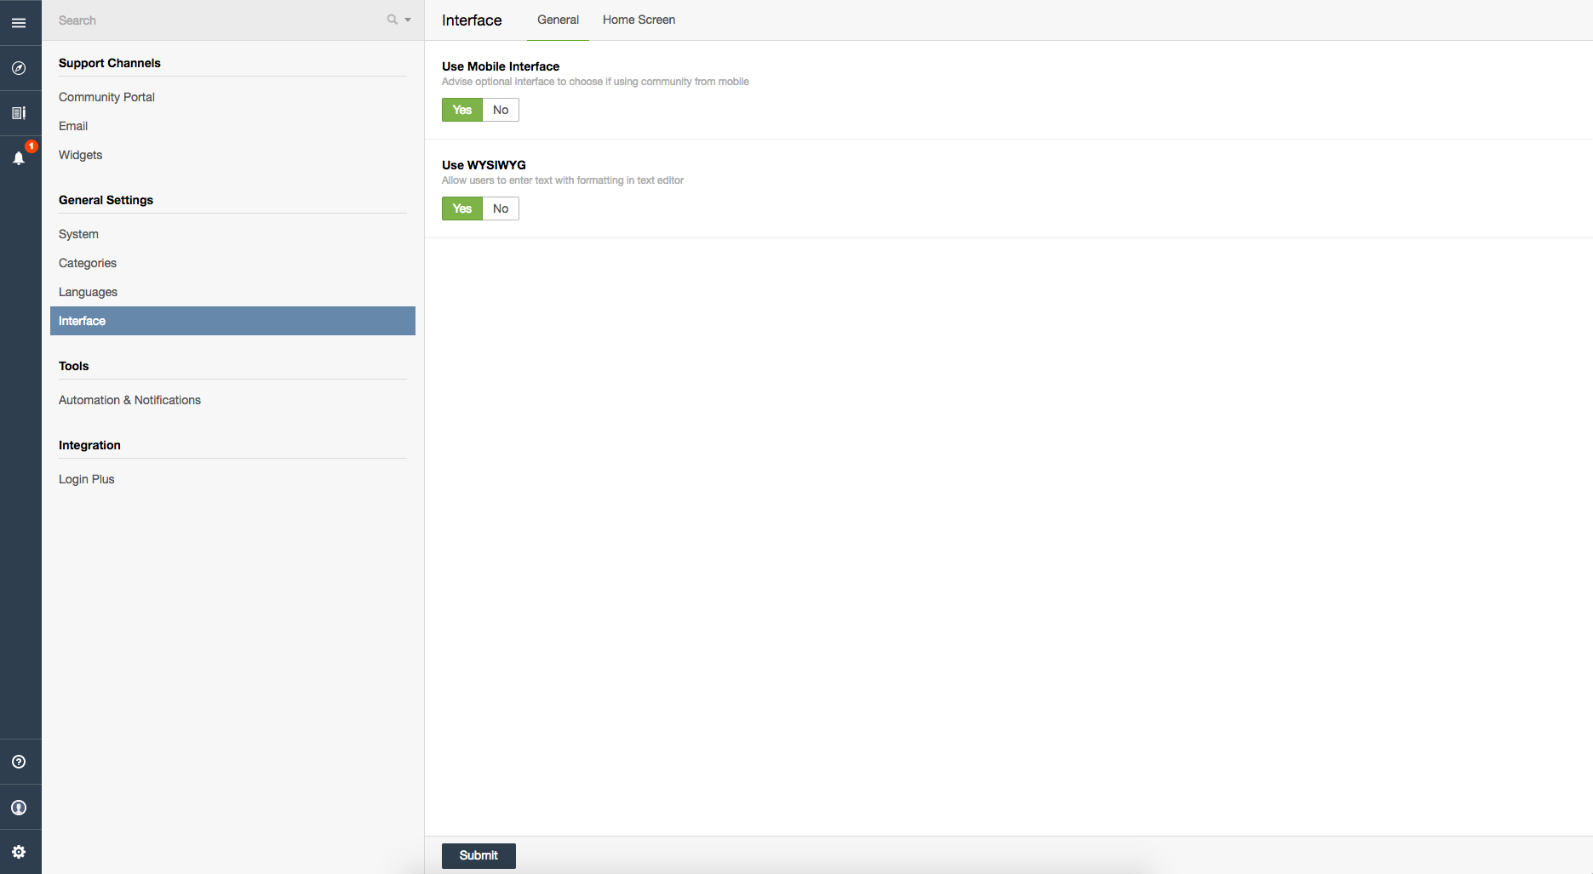This screenshot has width=1593, height=874.
Task: Click the compass explore icon
Action: coord(19,68)
